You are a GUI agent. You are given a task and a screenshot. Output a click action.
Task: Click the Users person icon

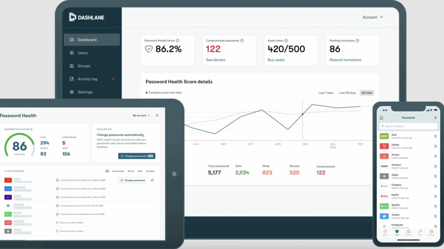pyautogui.click(x=72, y=53)
